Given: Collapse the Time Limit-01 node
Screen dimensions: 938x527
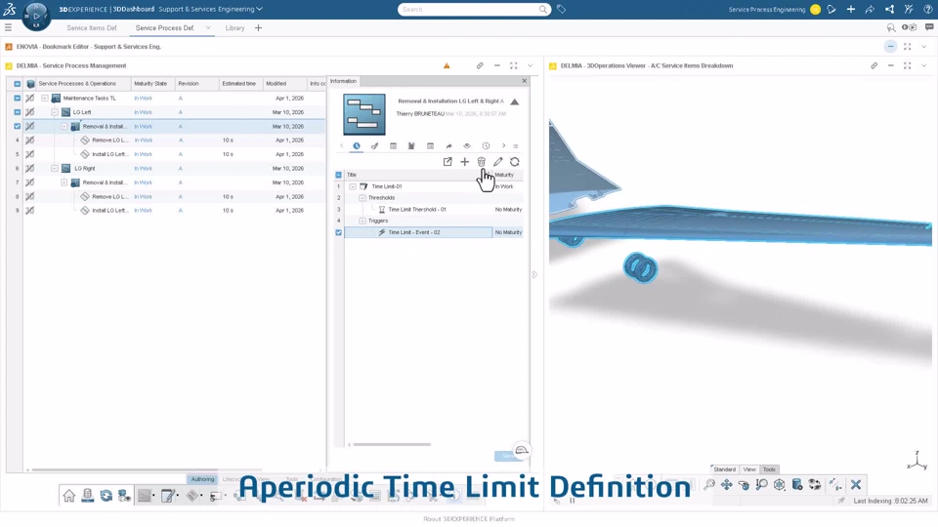Looking at the screenshot, I should tap(353, 186).
